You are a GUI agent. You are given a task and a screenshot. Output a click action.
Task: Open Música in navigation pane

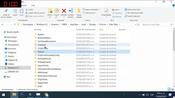[11, 56]
